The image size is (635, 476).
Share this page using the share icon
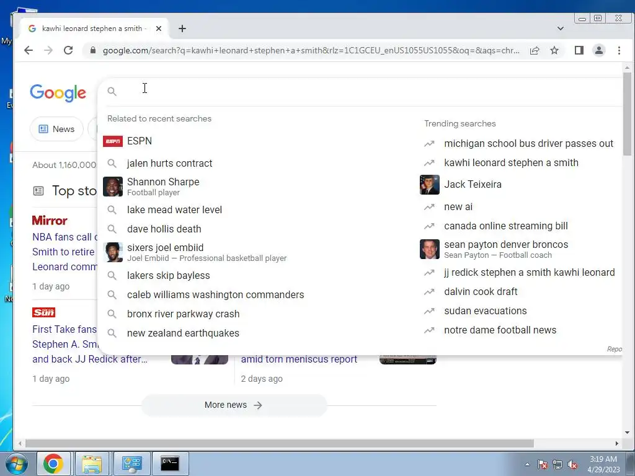535,50
